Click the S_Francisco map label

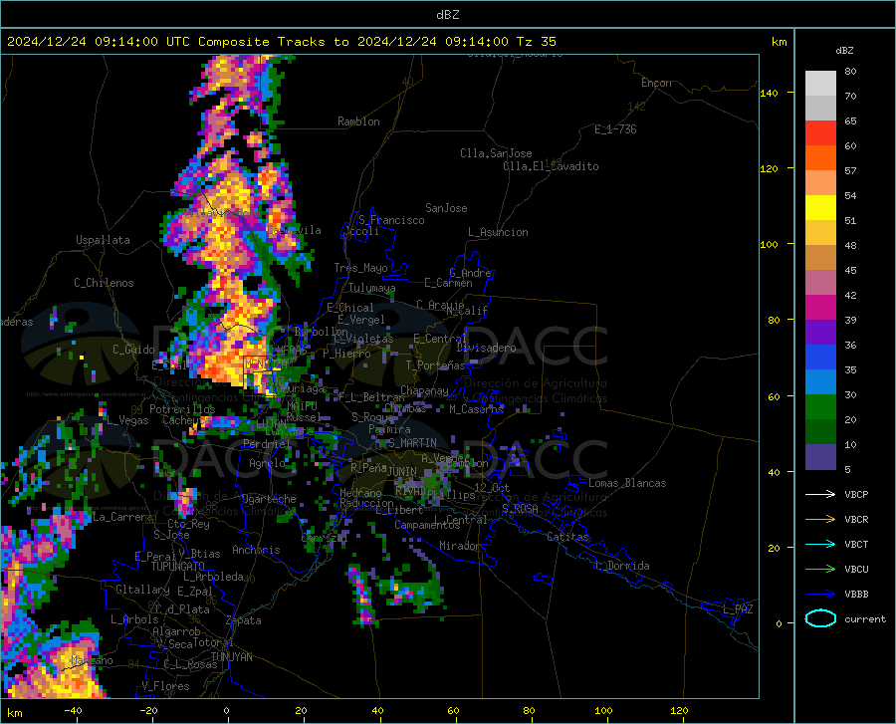point(392,220)
